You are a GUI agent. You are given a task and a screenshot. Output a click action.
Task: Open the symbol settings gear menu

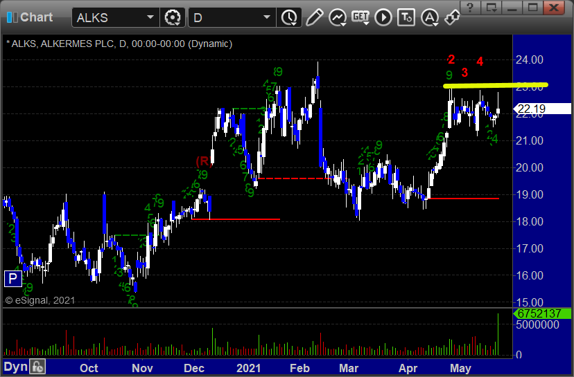pos(173,17)
